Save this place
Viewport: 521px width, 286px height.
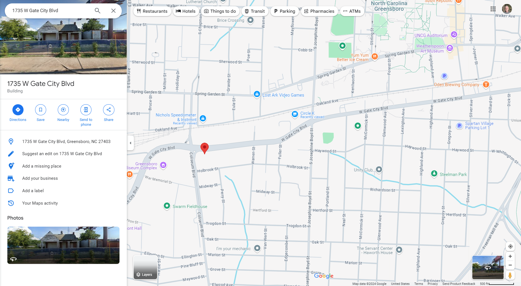40,113
